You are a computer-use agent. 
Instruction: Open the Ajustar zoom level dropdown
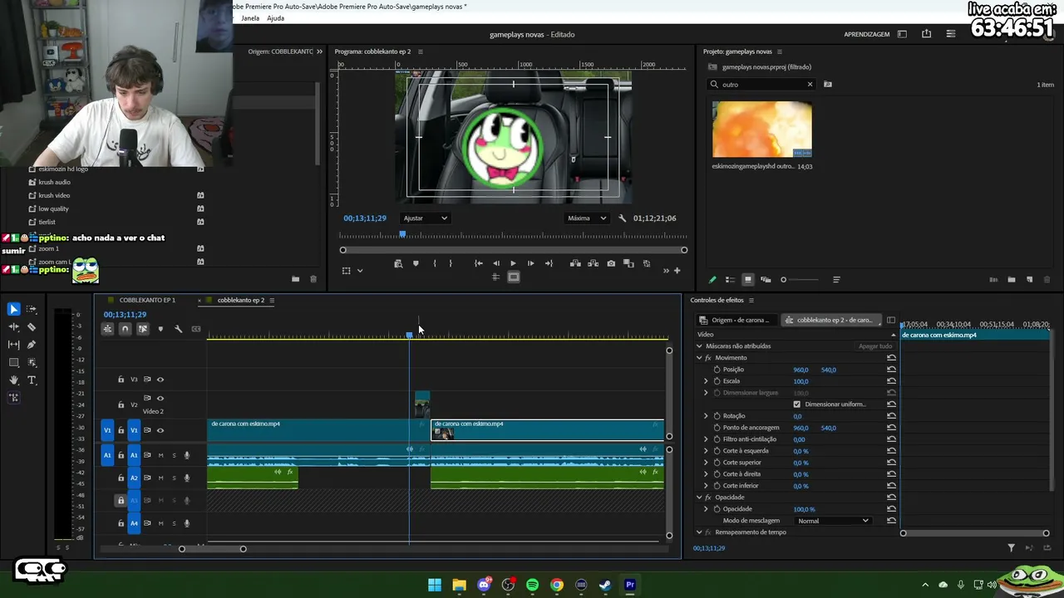pyautogui.click(x=425, y=218)
